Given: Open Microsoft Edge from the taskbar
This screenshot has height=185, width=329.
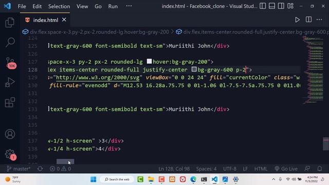Looking at the screenshot, I should [193, 179].
